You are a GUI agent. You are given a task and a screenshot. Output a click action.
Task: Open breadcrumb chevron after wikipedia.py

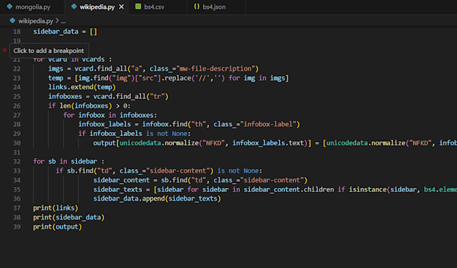click(57, 21)
